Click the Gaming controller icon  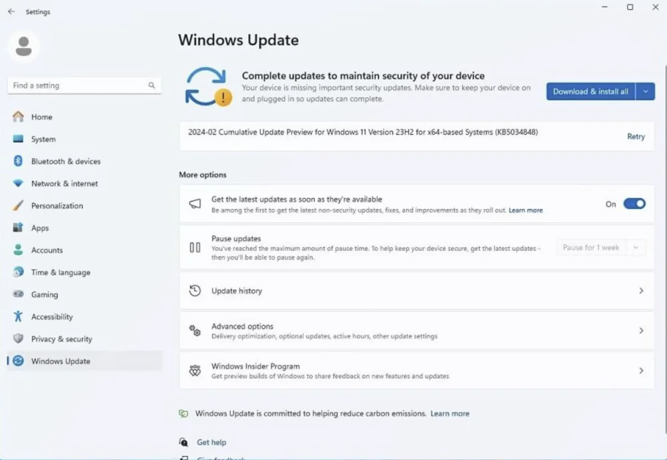18,294
